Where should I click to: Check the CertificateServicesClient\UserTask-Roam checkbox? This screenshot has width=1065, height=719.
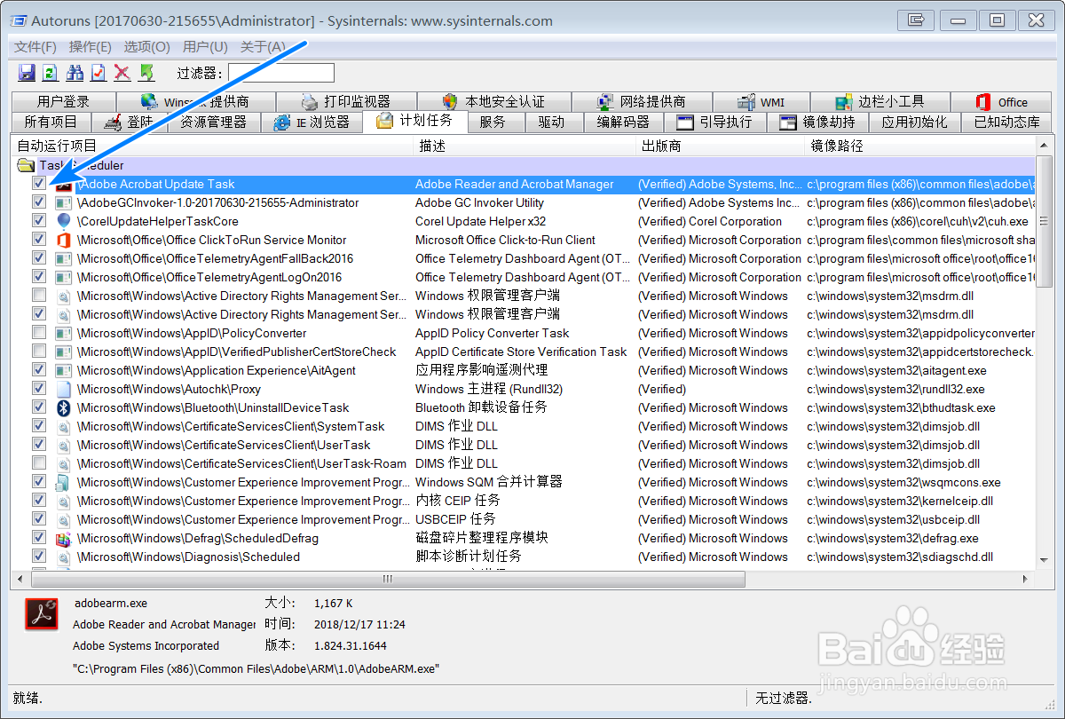click(x=39, y=463)
